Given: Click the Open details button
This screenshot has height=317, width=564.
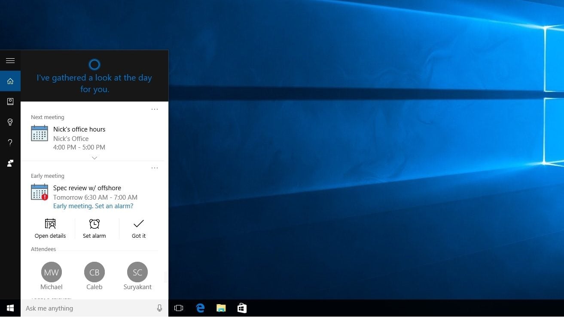Looking at the screenshot, I should 50,229.
